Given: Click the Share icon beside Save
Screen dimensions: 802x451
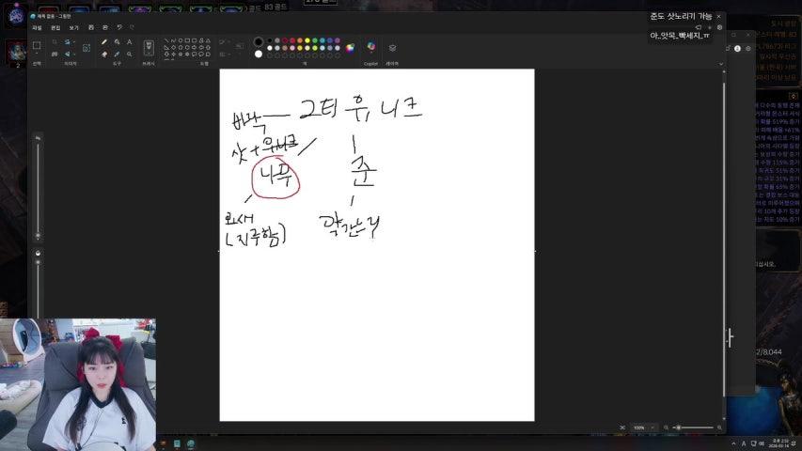Looking at the screenshot, I should 105,27.
